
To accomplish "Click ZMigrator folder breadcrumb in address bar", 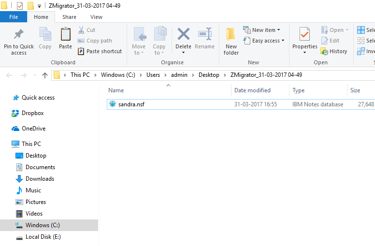I will click(266, 75).
